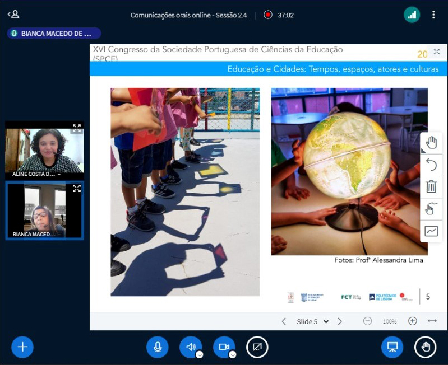Open the three-dot options menu
This screenshot has height=365, width=448.
point(433,15)
